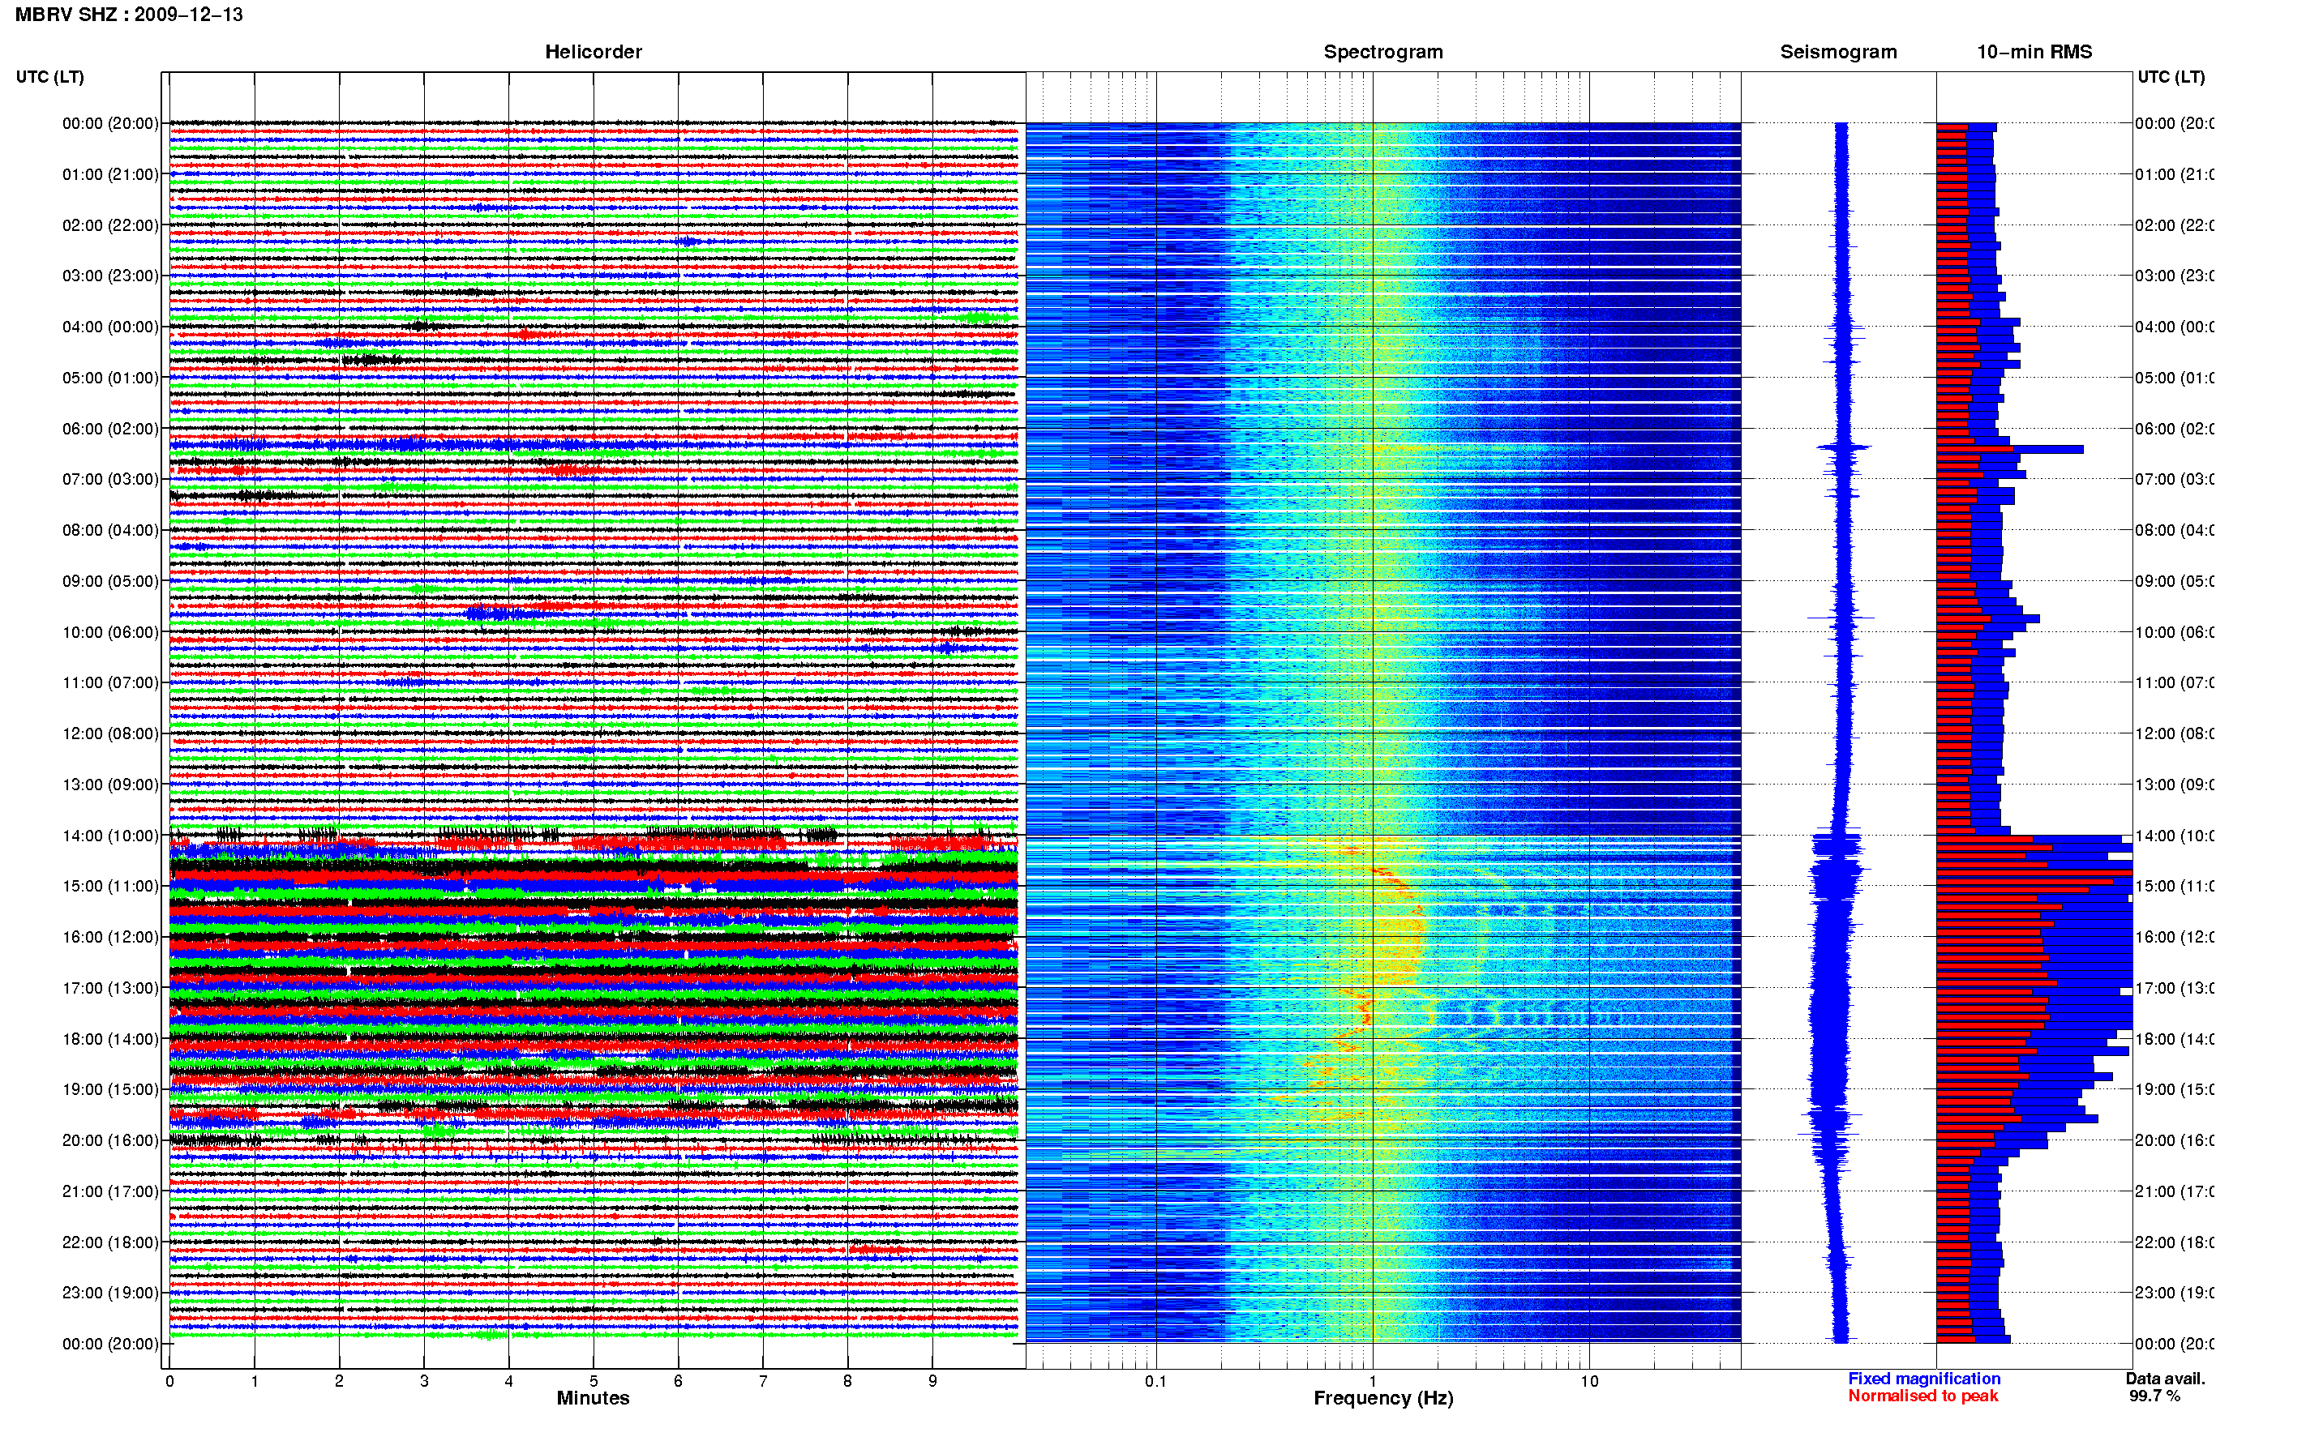Image resolution: width=2306 pixels, height=1441 pixels.
Task: Click the Normalised to peak legend text
Action: pyautogui.click(x=1922, y=1396)
